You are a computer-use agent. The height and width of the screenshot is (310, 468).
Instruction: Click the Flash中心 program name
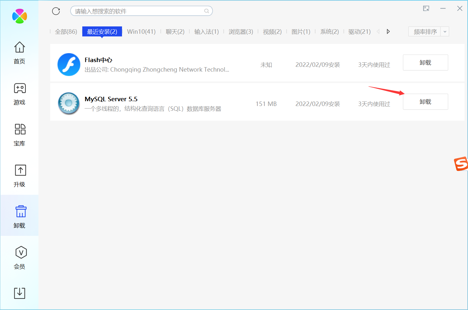98,60
